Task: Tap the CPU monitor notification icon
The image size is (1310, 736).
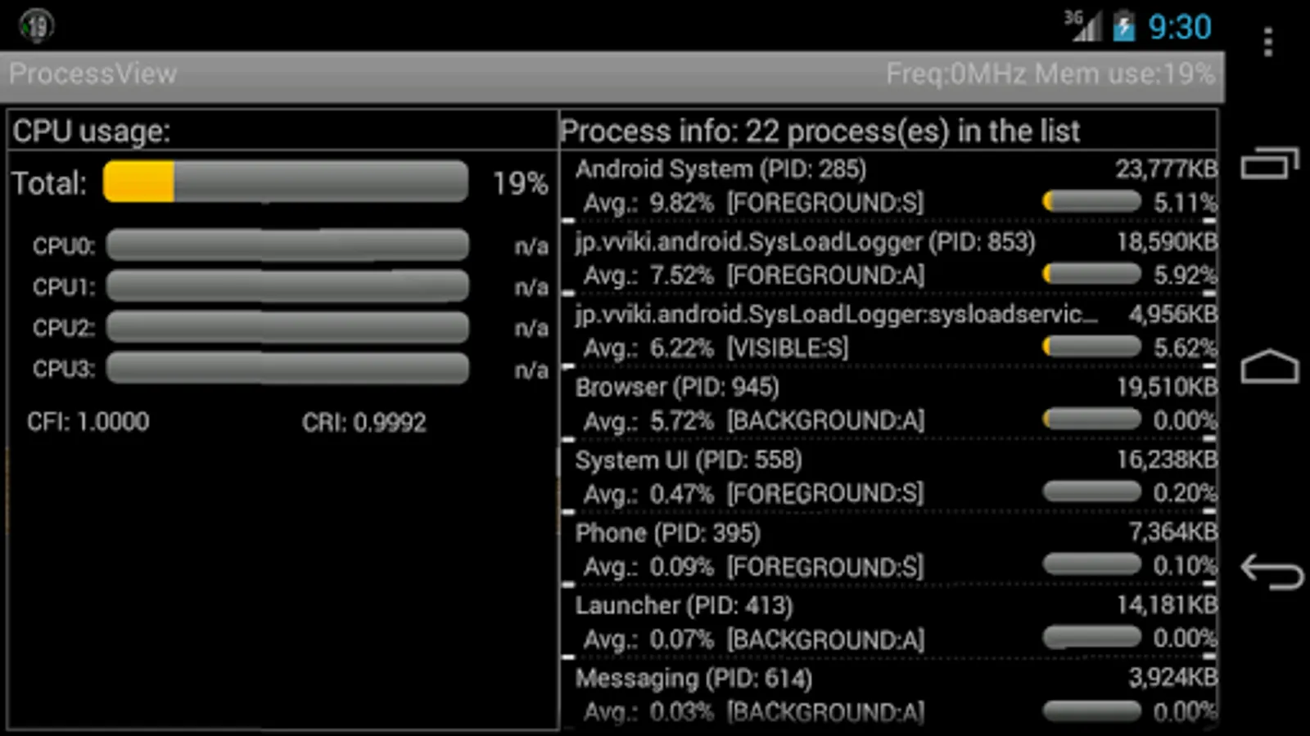Action: click(36, 25)
